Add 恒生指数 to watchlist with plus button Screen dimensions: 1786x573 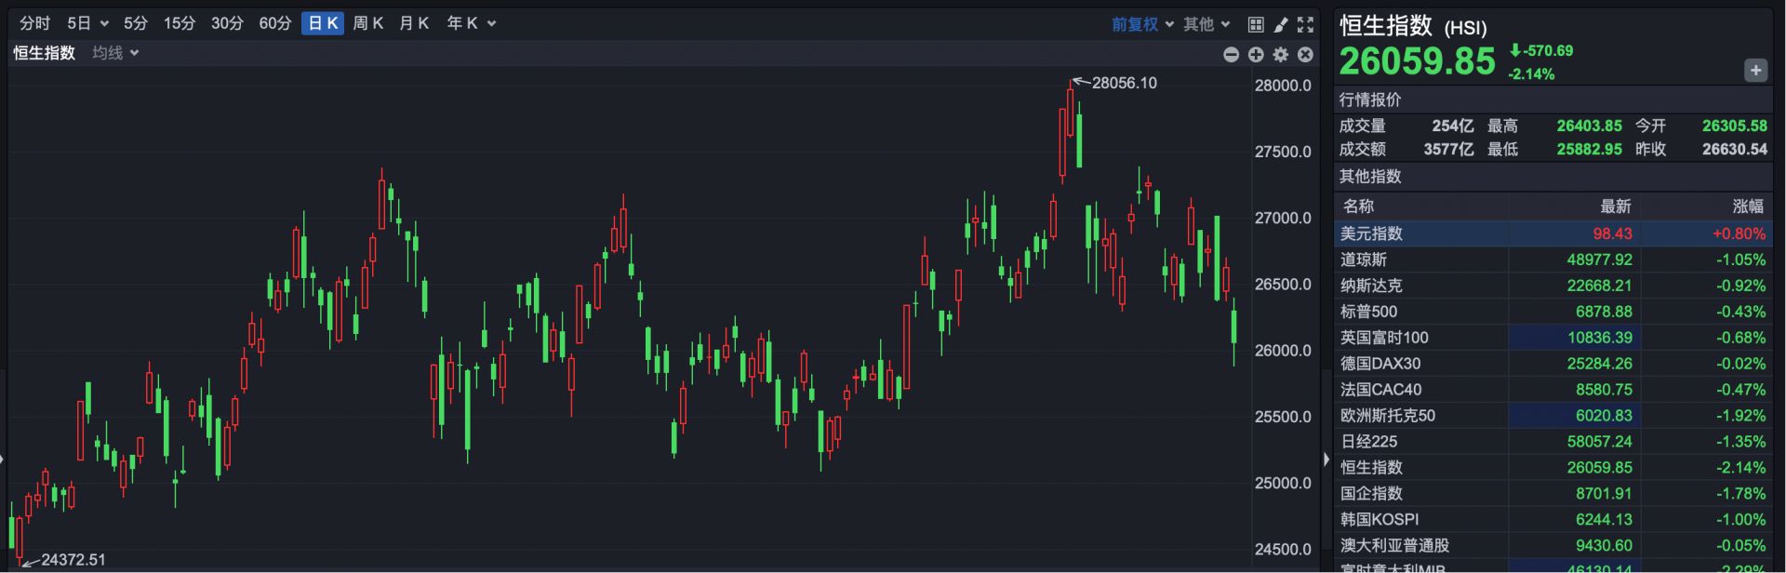point(1755,71)
